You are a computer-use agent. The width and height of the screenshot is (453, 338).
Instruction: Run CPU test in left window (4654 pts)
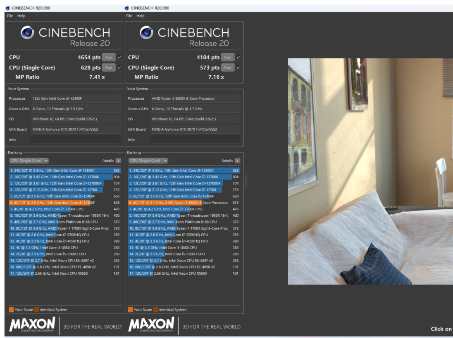coord(109,57)
